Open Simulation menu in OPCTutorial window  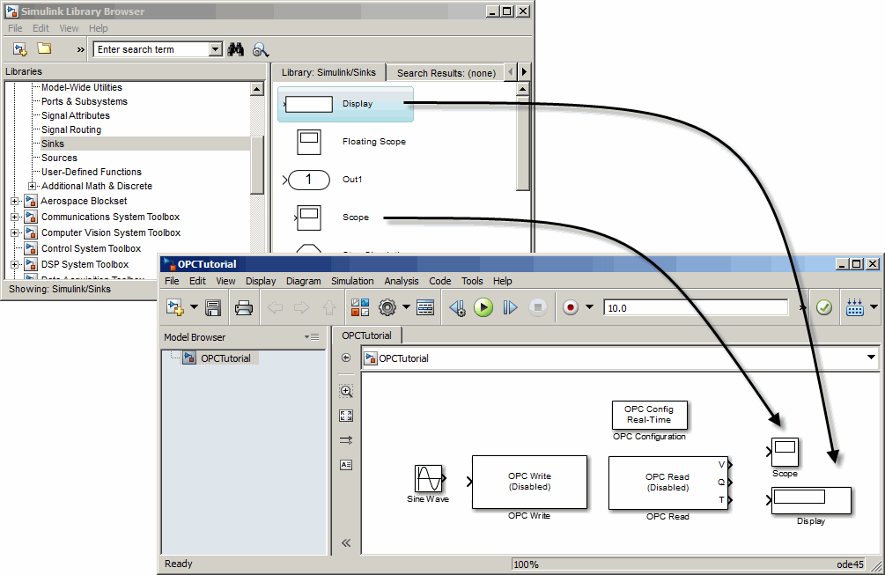[x=352, y=281]
